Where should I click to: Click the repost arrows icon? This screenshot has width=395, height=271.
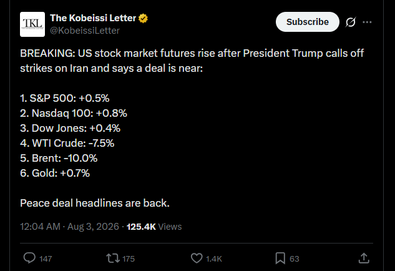[x=112, y=259]
